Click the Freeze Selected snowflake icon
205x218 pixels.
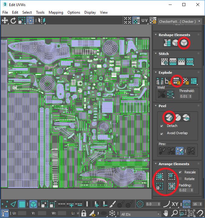click(x=112, y=213)
